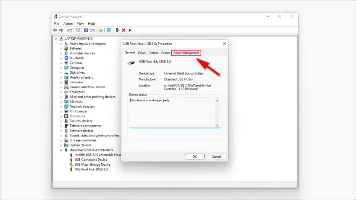Click the Enable device toolbar icon
356x200 pixels.
pyautogui.click(x=118, y=30)
